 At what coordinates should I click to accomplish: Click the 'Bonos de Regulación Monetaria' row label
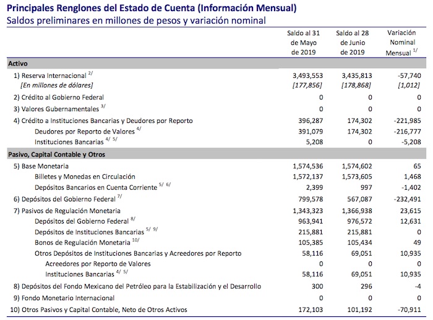pos(83,243)
